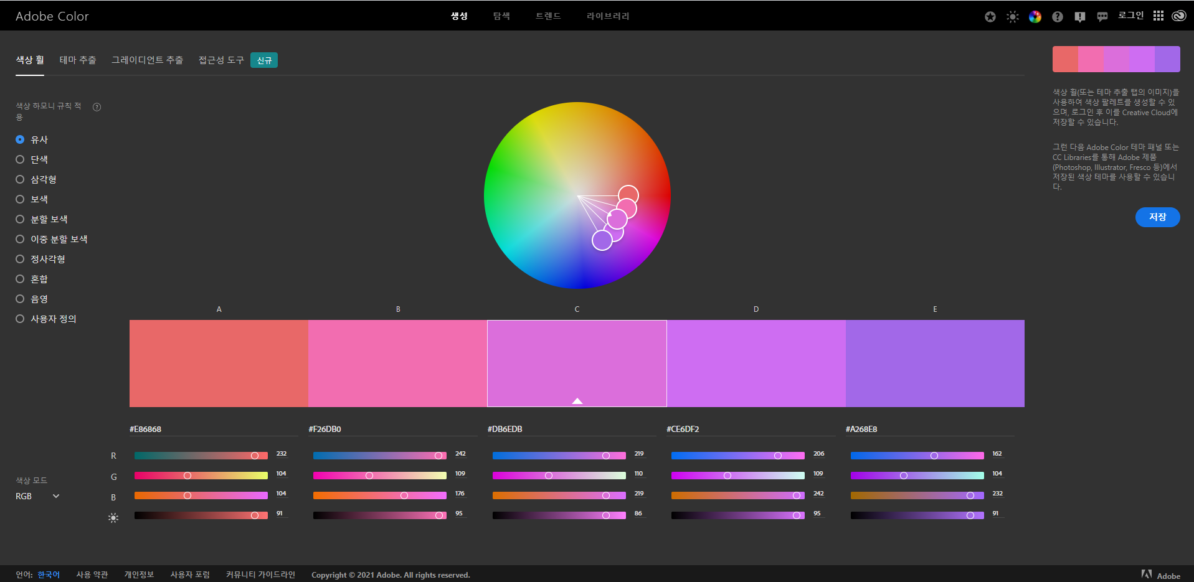Click the G slider for color B
This screenshot has width=1194, height=582.
[380, 476]
